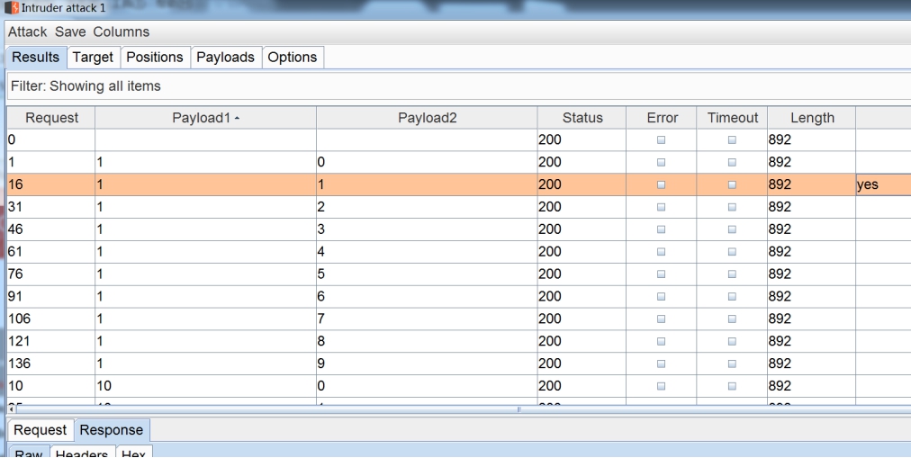This screenshot has height=458, width=911.
Task: Switch to the lower Response tab
Action: (111, 430)
